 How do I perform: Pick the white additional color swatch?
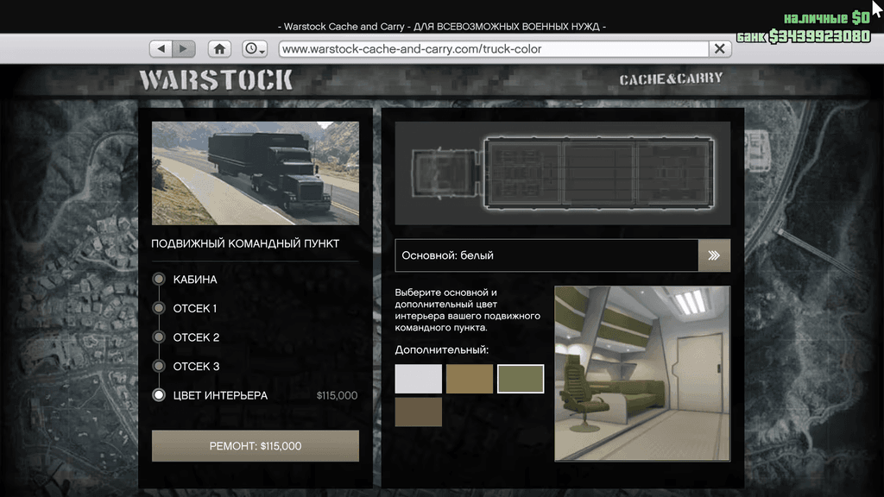tap(419, 379)
